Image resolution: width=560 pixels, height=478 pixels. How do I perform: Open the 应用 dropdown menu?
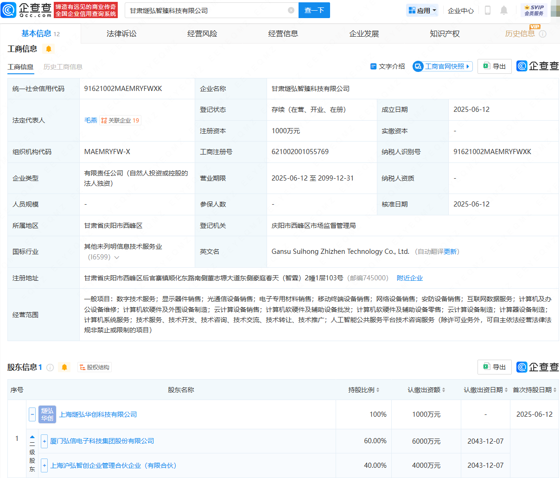[422, 10]
